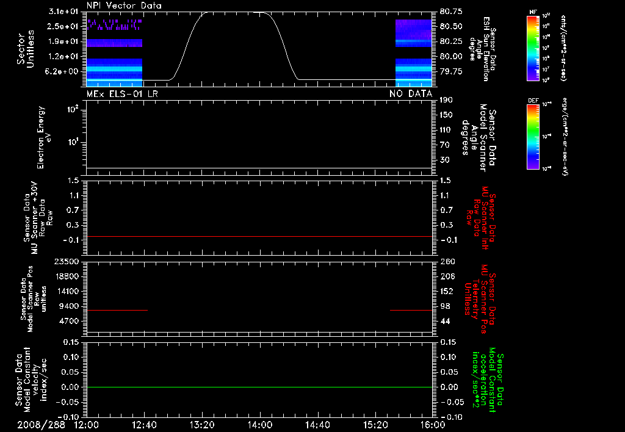This screenshot has height=432, width=625.
Task: Click the 98 telemetry tick value
Action: 445,306
